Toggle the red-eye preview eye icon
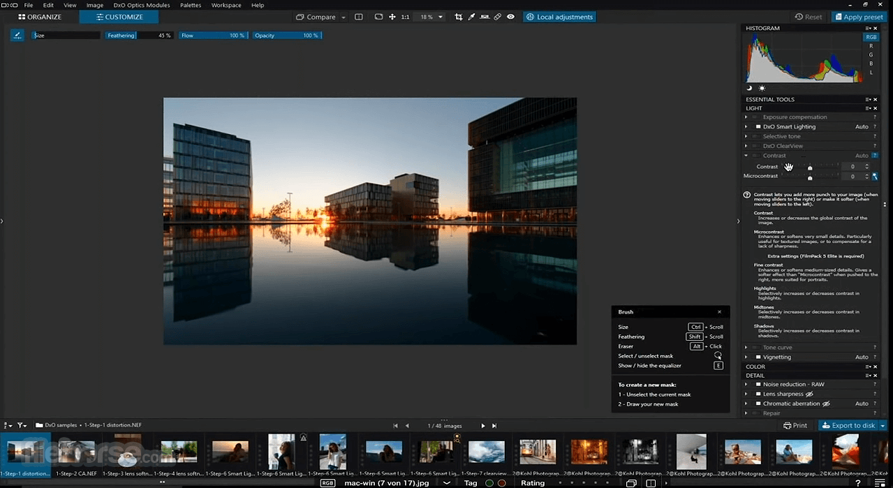Viewport: 893px width, 488px height. tap(510, 17)
